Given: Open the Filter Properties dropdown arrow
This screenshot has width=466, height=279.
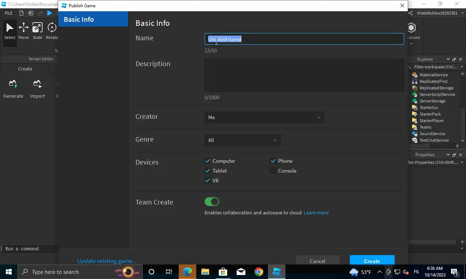Looking at the screenshot, I should [x=462, y=162].
